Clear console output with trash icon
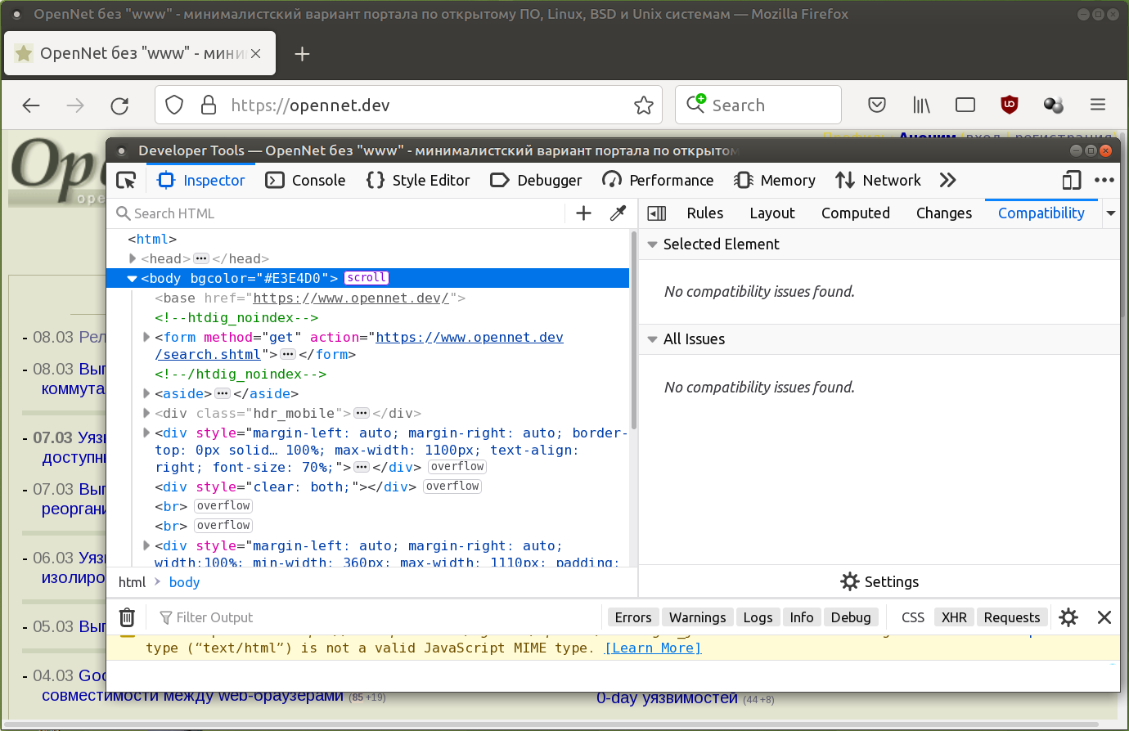Viewport: 1129px width, 731px height. [x=127, y=617]
